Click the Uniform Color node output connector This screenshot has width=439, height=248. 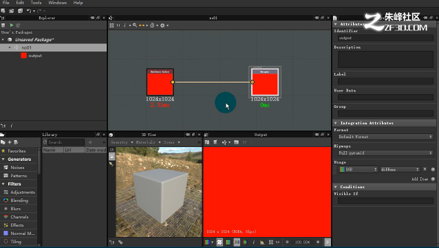coord(173,82)
